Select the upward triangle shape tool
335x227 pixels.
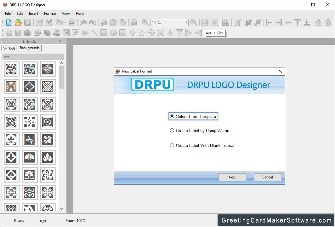point(170,33)
